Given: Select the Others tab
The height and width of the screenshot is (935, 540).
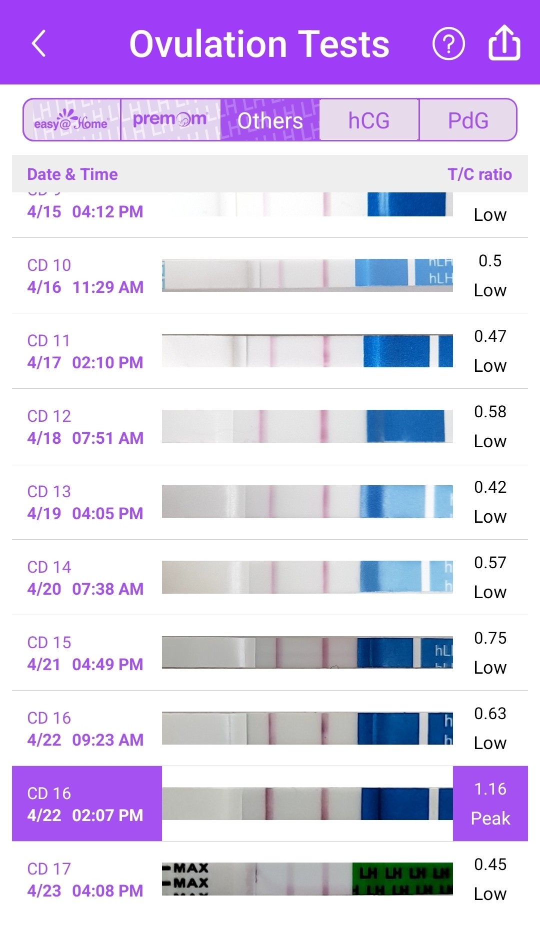Looking at the screenshot, I should 270,120.
